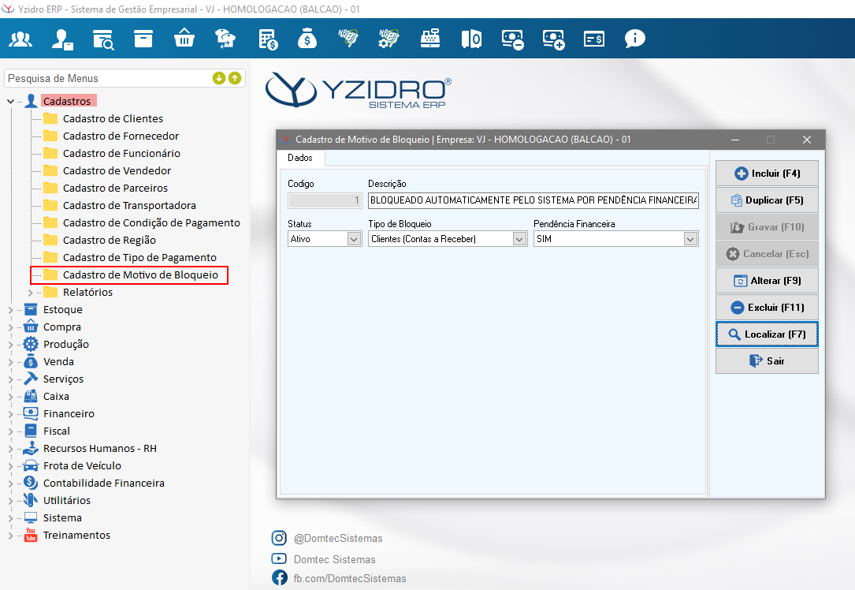Open Cadastro de Parceiros menu item
The height and width of the screenshot is (590, 855).
(x=115, y=188)
